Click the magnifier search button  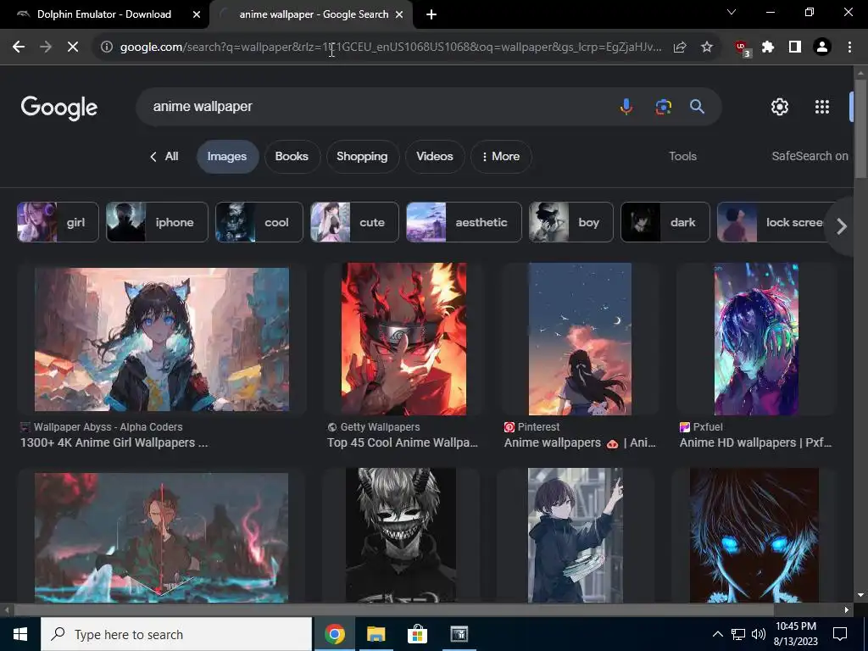[x=697, y=106]
